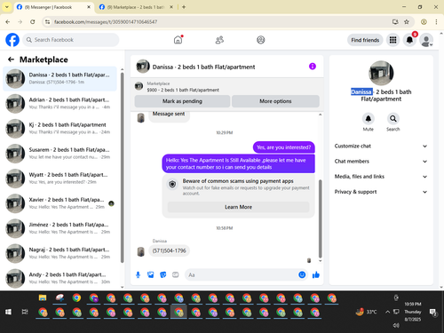Choose a GIF icon
Screen dimensions: 444x333
[176, 275]
